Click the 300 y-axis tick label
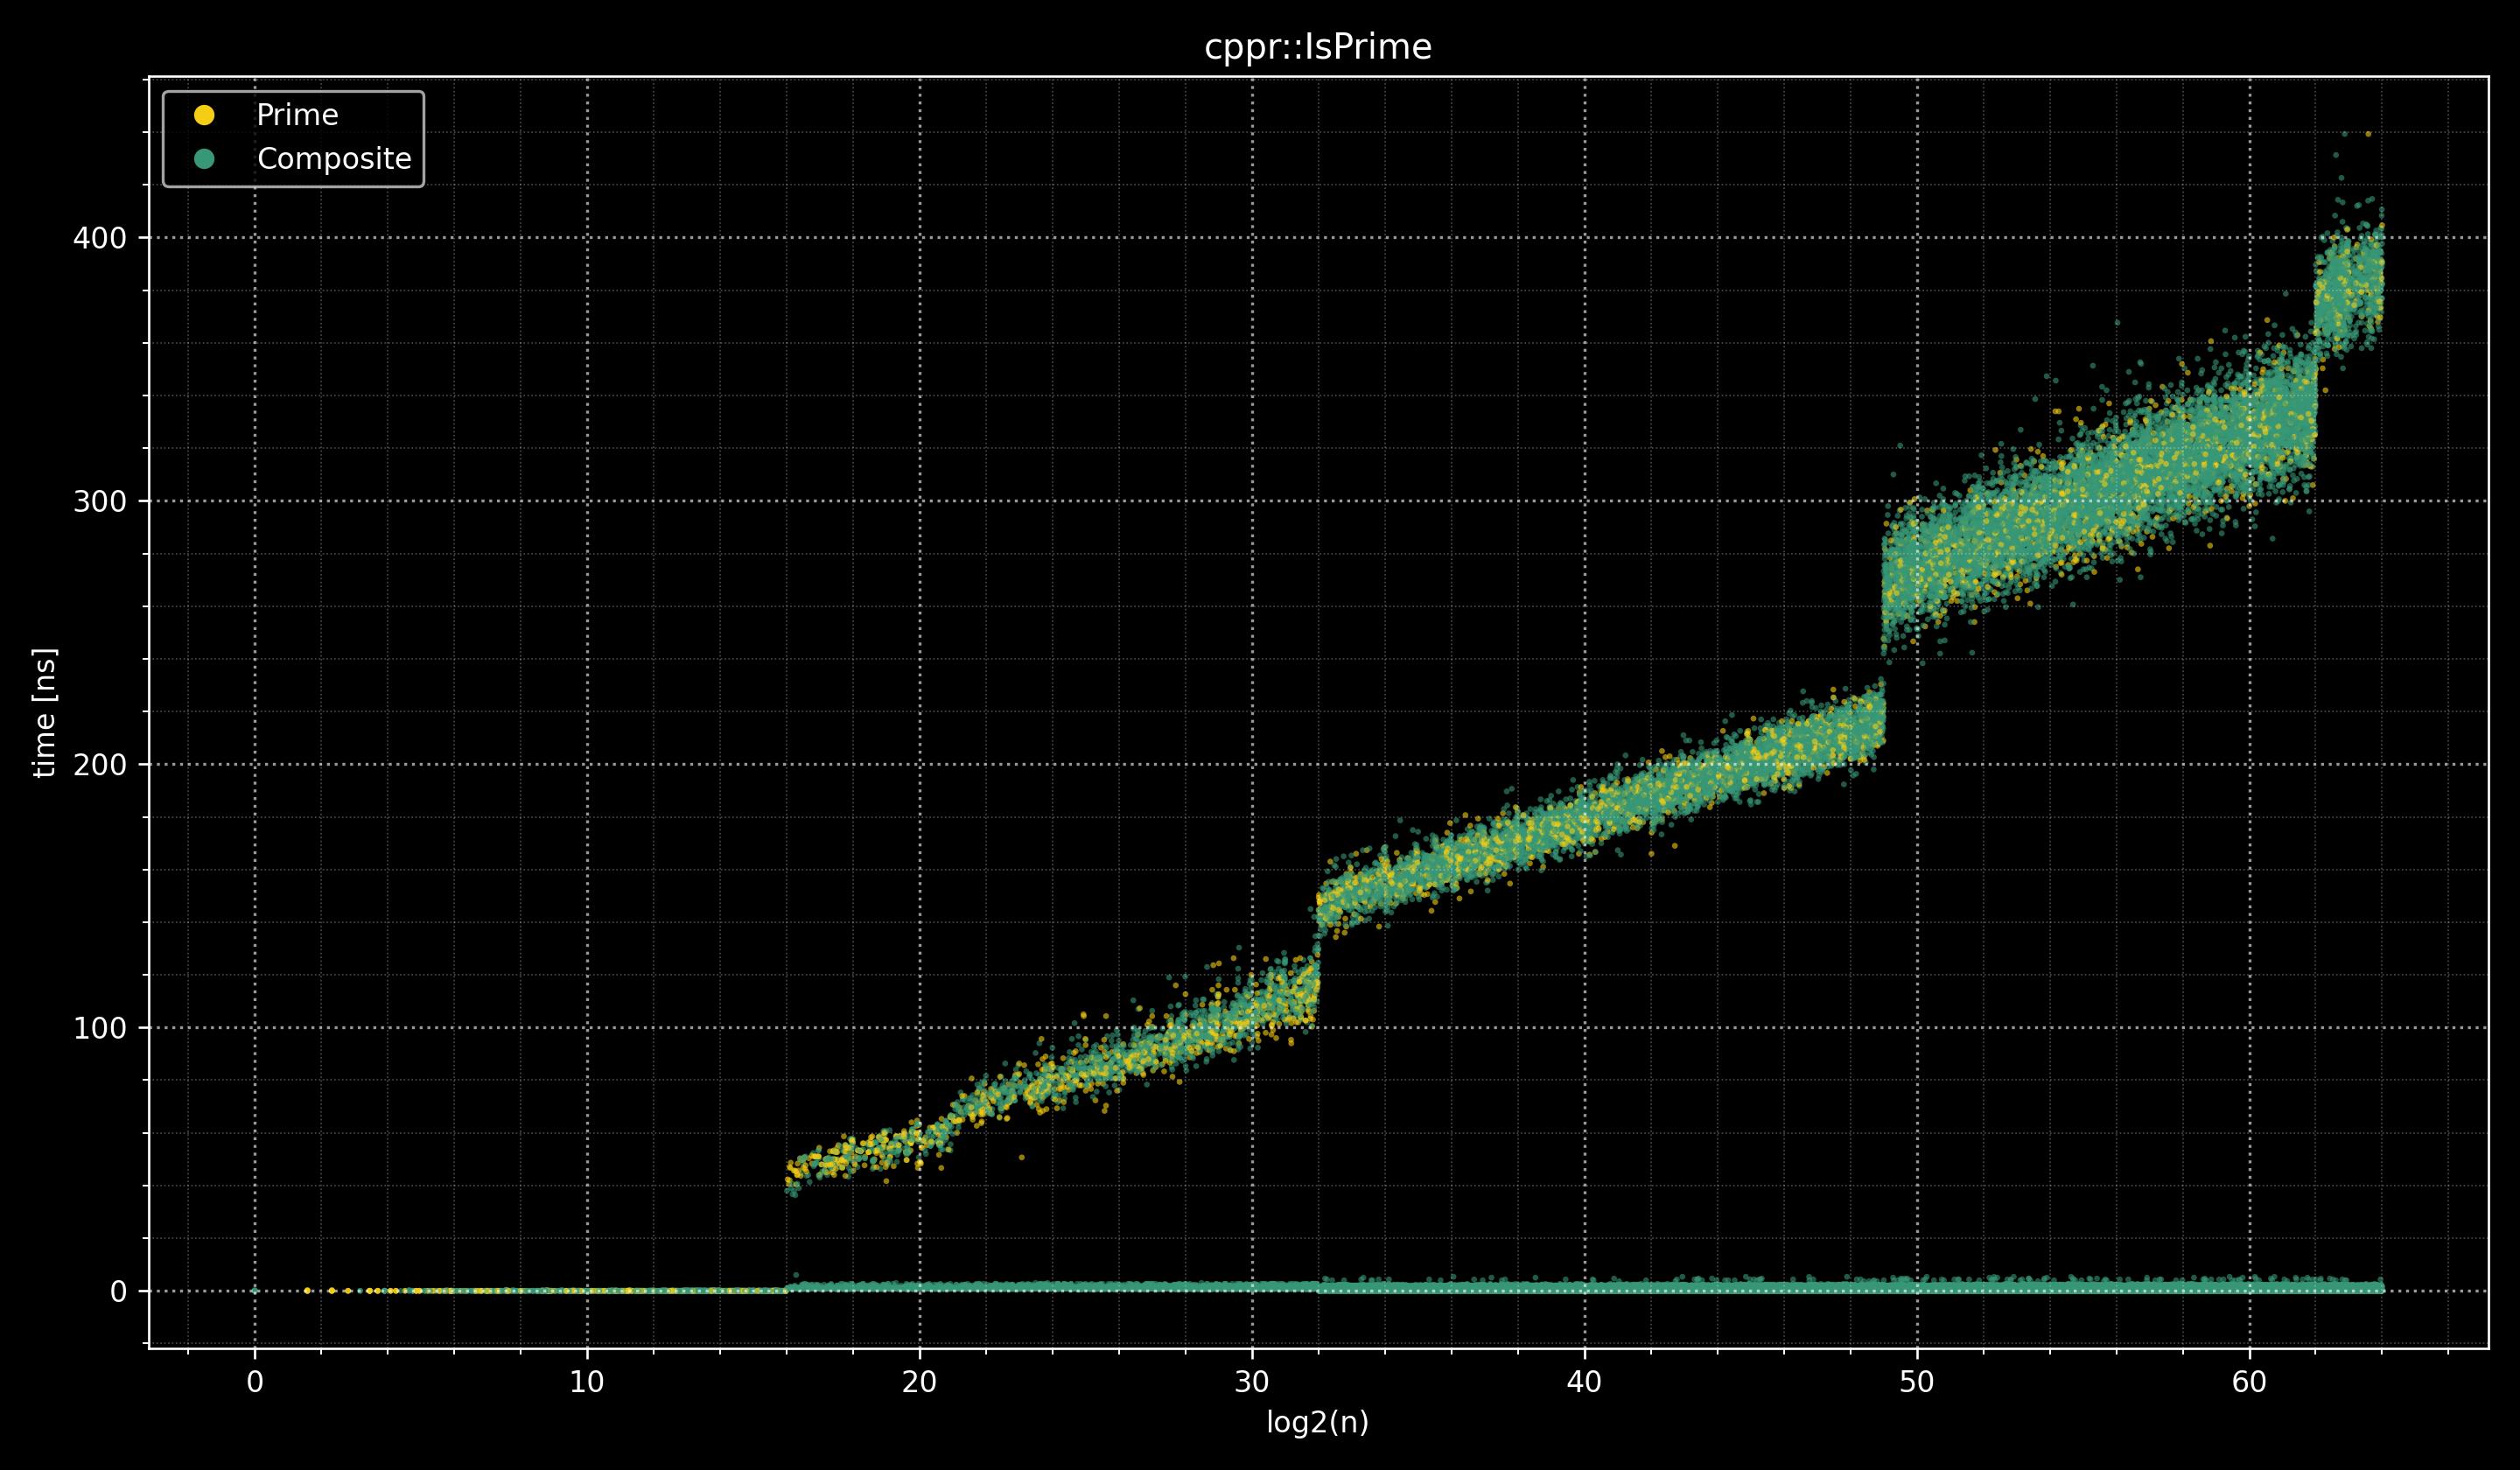This screenshot has width=2520, height=1470. (99, 501)
